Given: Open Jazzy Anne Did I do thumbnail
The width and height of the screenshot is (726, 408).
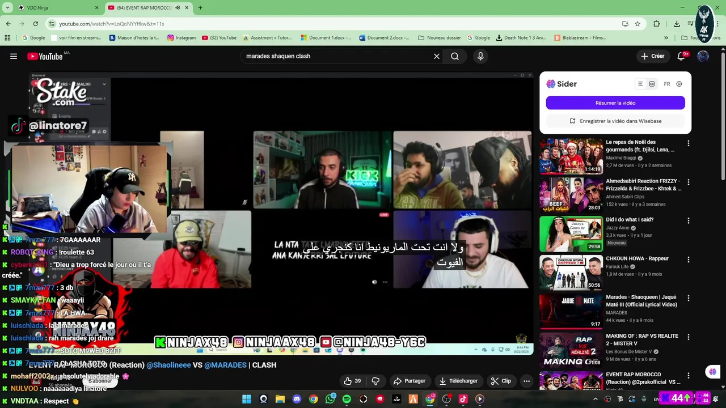Looking at the screenshot, I should 571,233.
